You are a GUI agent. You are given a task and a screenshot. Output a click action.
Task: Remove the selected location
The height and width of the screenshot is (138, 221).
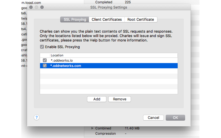(x=120, y=99)
